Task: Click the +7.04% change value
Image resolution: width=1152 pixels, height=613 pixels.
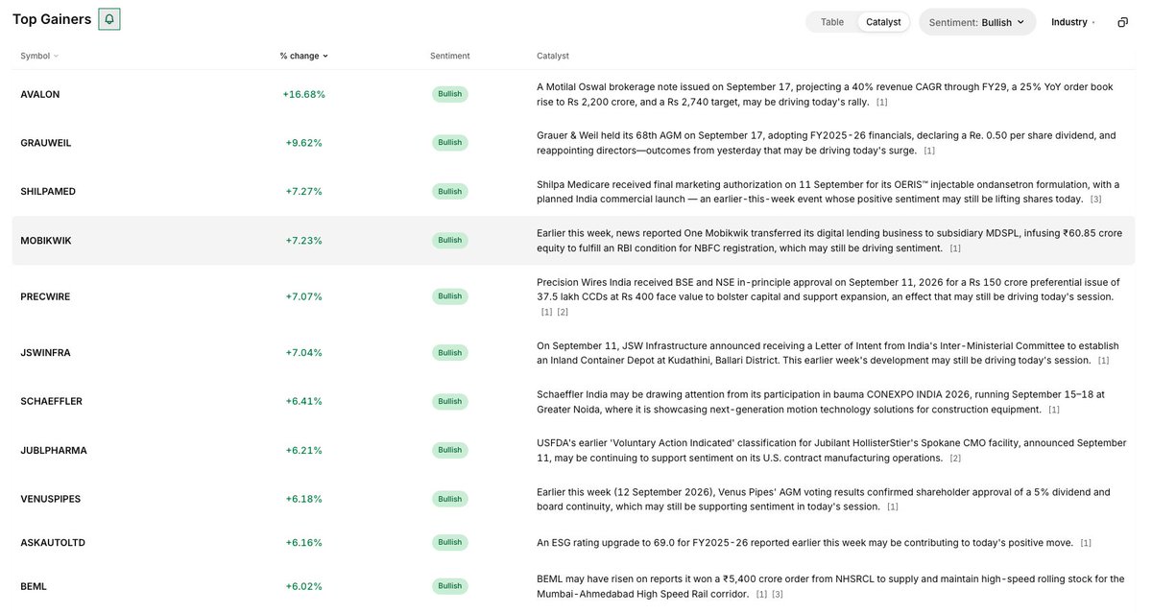Action: point(304,352)
